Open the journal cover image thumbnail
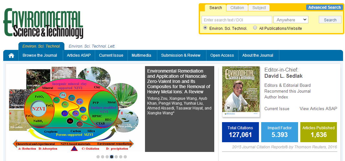 tap(241, 92)
